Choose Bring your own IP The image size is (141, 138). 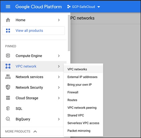[x=83, y=85]
